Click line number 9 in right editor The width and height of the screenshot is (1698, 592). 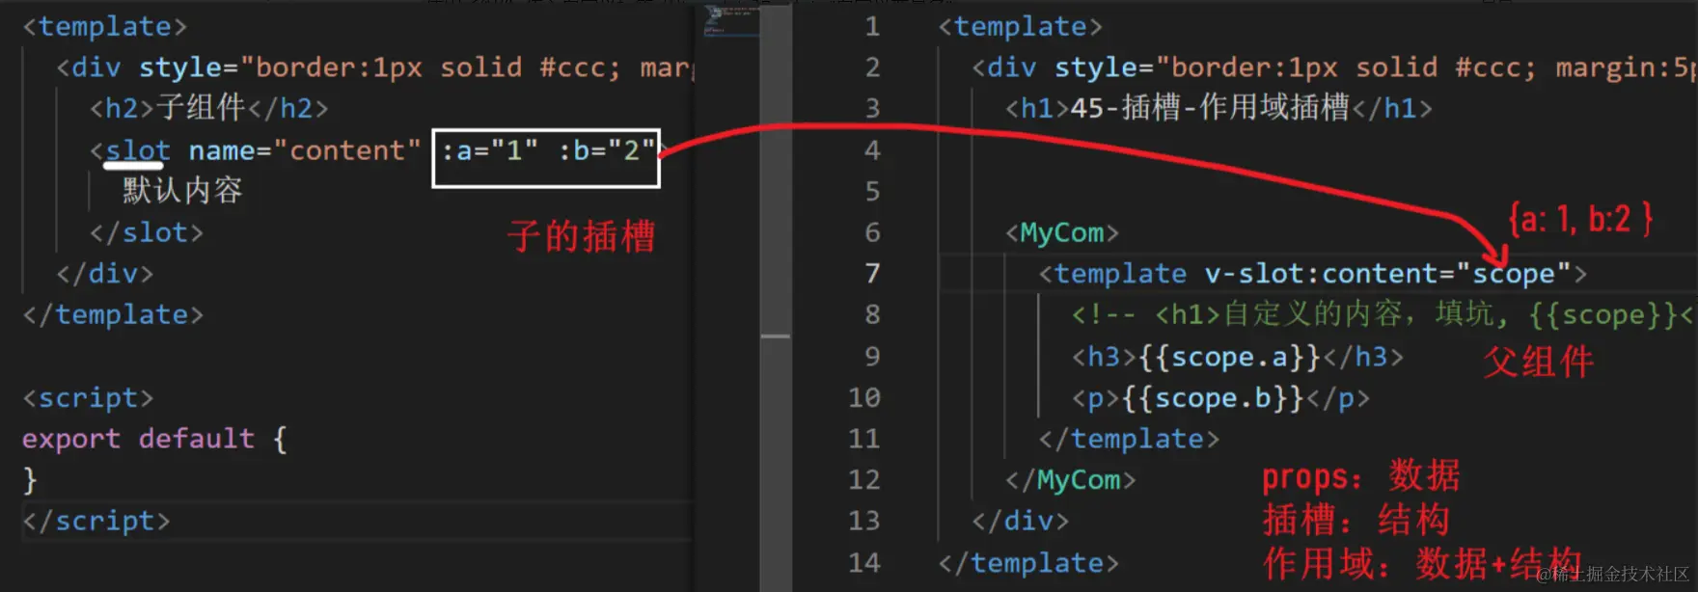(872, 357)
